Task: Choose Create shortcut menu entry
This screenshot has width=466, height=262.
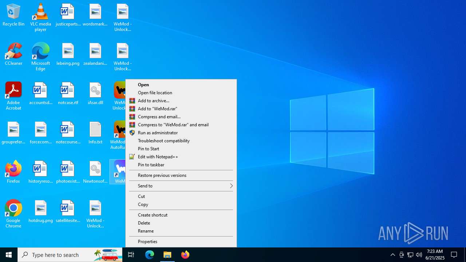Action: point(181,215)
